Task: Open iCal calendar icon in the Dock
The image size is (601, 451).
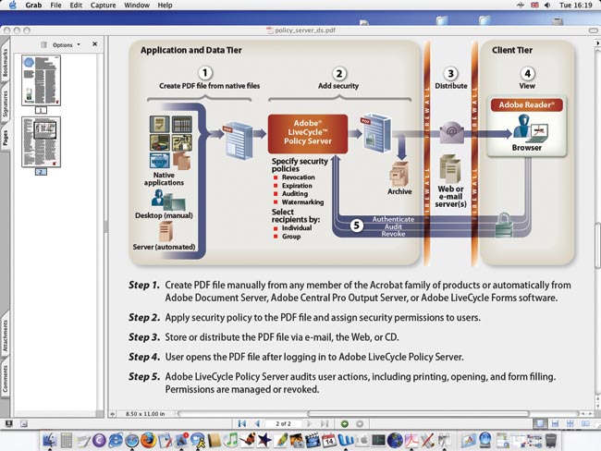Action: click(x=329, y=440)
